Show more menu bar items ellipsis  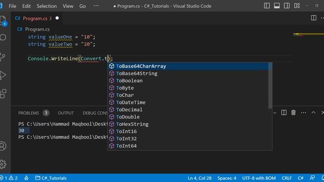[96, 6]
